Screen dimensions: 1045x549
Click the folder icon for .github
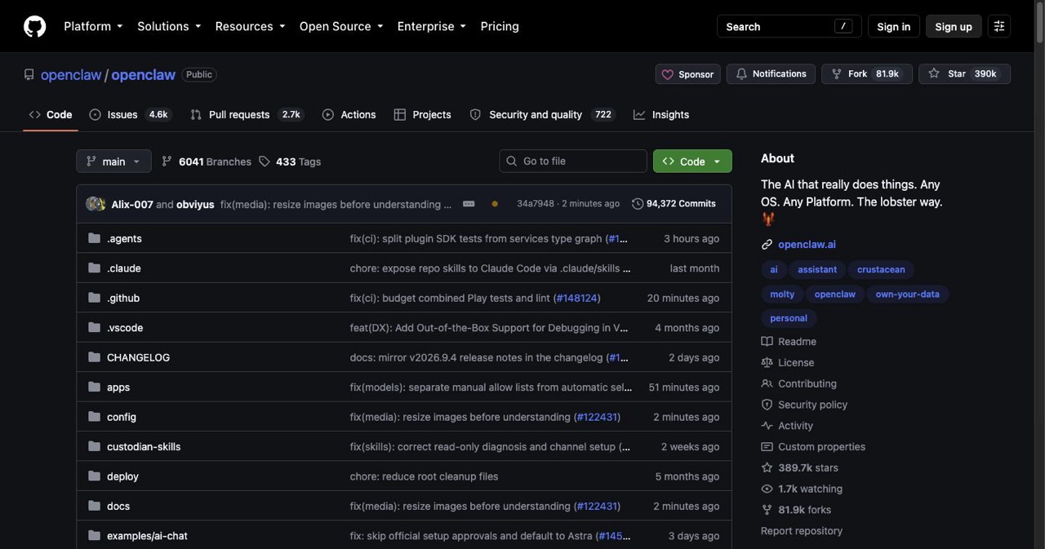94,298
